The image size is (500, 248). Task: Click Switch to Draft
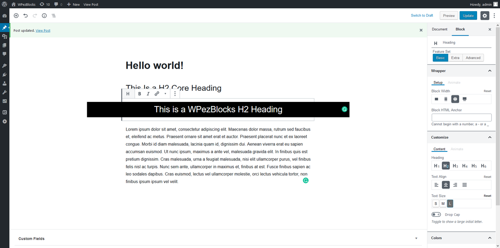pyautogui.click(x=422, y=15)
